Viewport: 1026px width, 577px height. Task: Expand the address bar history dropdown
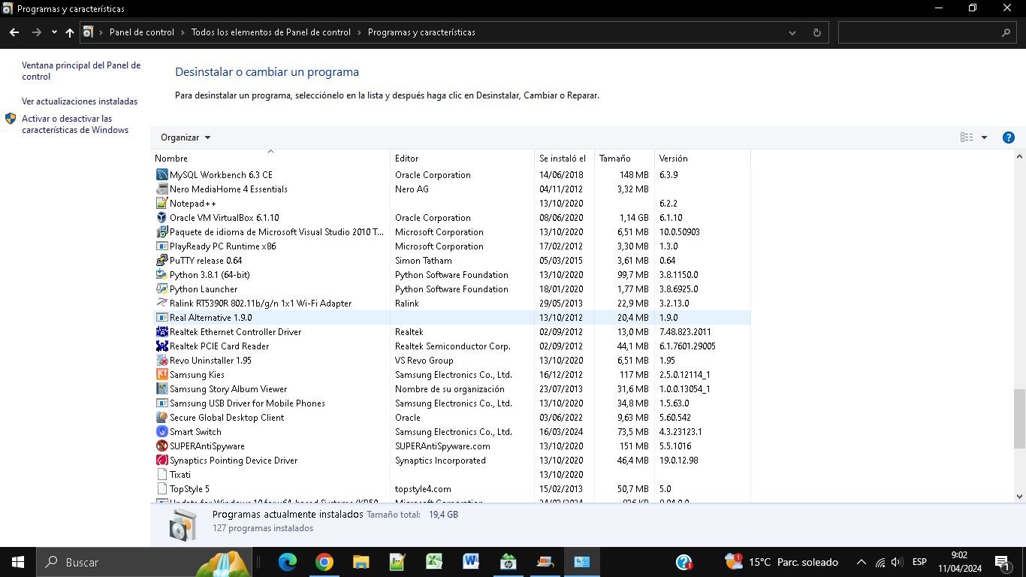[x=793, y=32]
